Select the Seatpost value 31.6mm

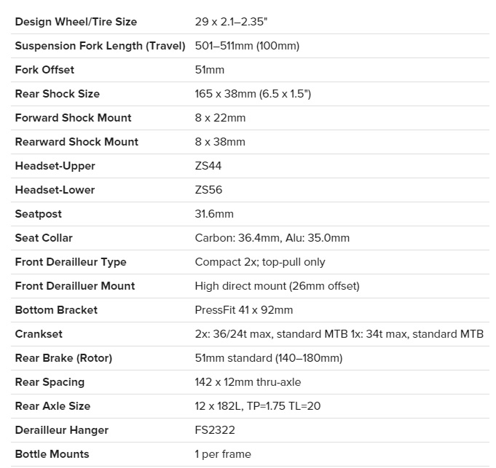214,214
